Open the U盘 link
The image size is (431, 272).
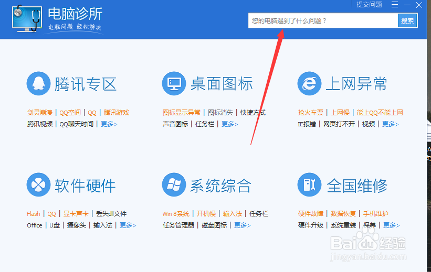[x=55, y=225]
